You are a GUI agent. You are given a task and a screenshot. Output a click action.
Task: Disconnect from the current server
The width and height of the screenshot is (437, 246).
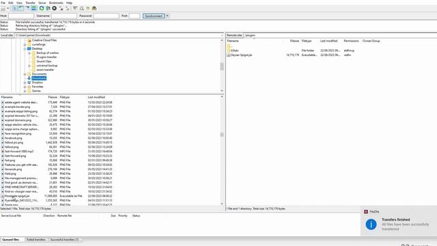[x=61, y=8]
